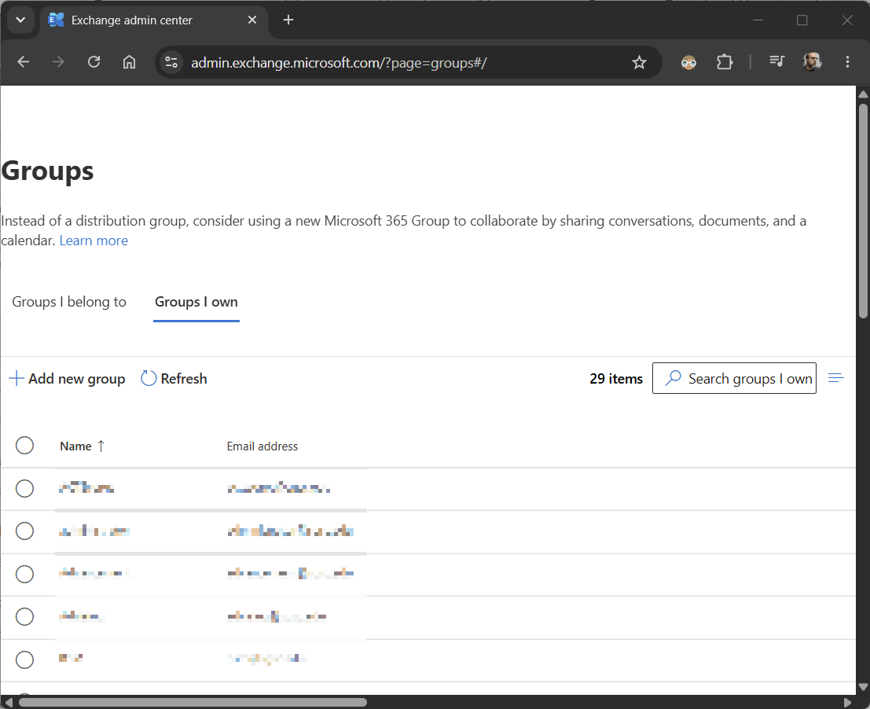This screenshot has width=870, height=709.
Task: Click the search magnifier icon
Action: (x=673, y=378)
